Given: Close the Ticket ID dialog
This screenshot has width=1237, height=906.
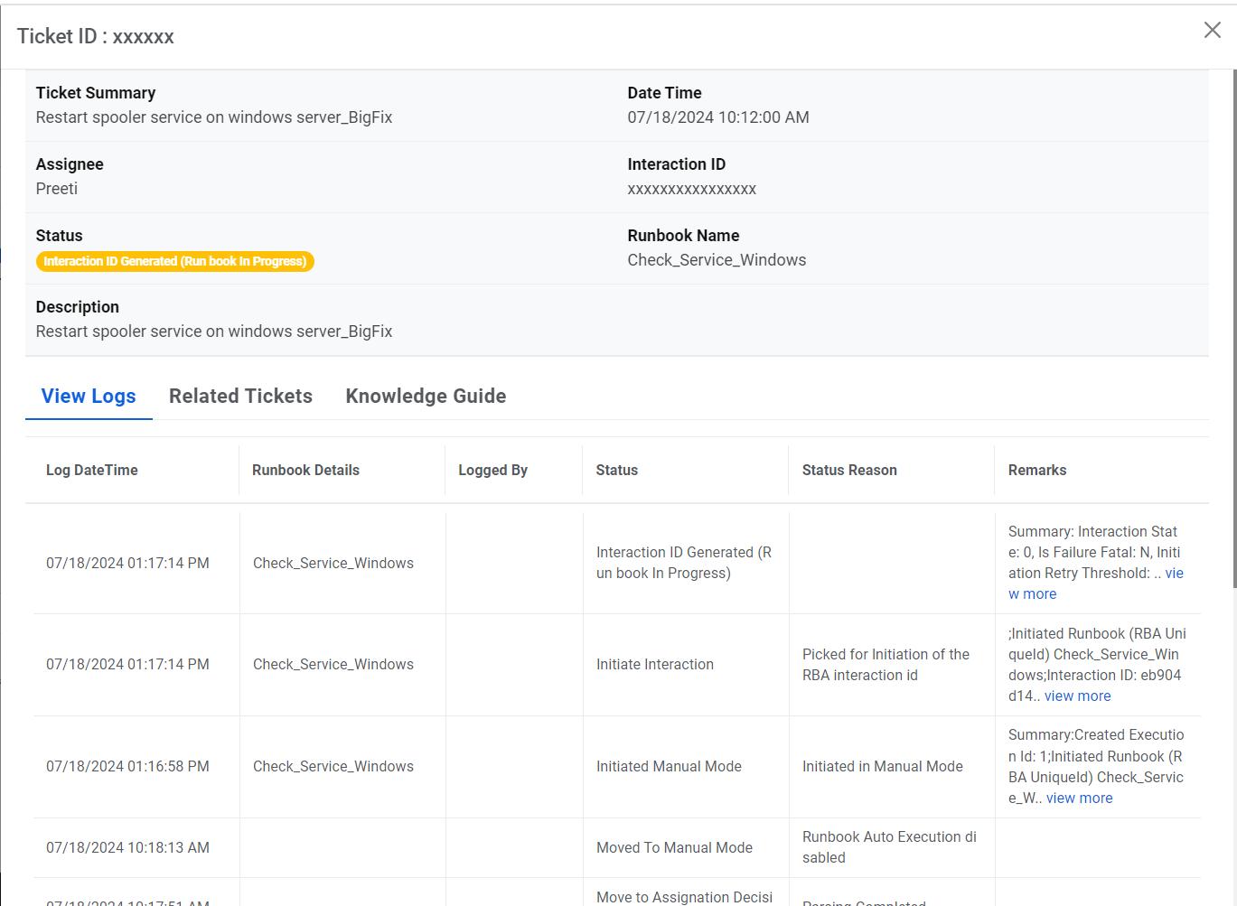Looking at the screenshot, I should 1212,30.
